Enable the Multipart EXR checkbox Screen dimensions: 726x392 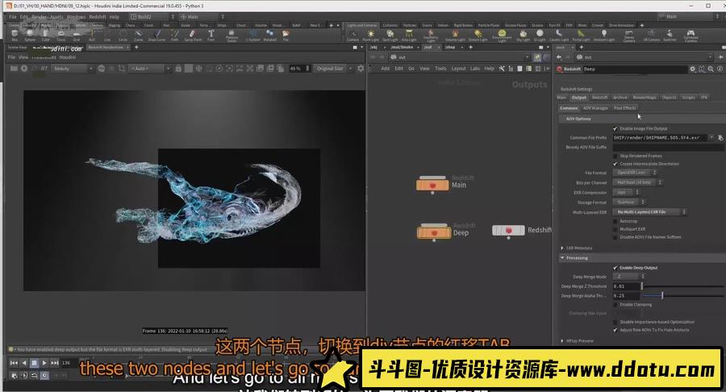615,229
